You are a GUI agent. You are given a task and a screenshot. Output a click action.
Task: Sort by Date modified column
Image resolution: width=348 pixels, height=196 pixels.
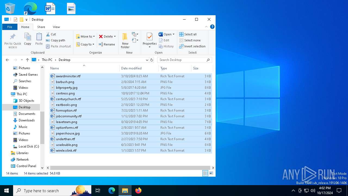click(x=139, y=68)
